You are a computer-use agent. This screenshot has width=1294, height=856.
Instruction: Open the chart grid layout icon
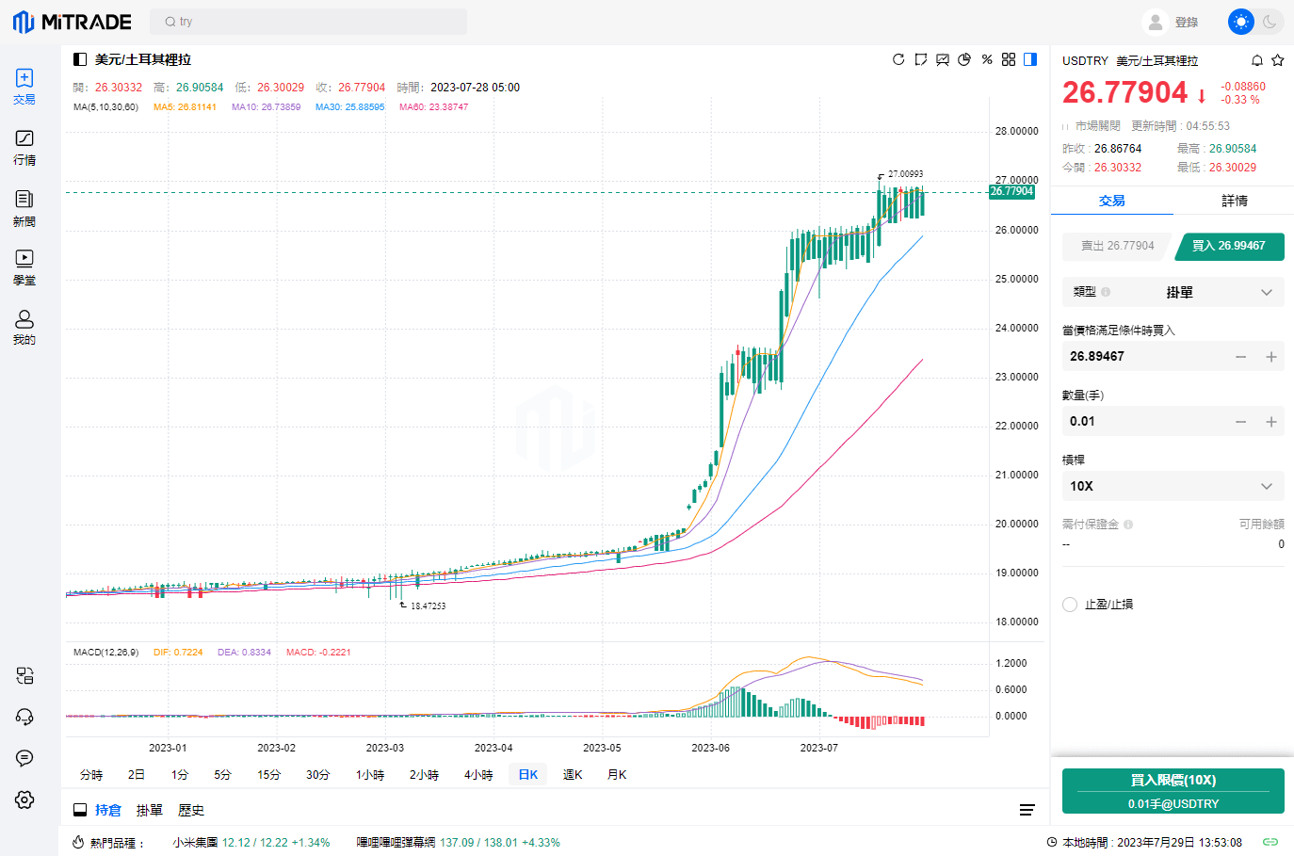pos(1009,59)
